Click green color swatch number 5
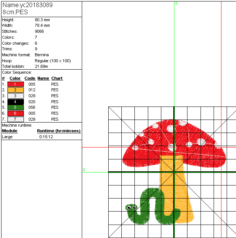 pos(16,108)
